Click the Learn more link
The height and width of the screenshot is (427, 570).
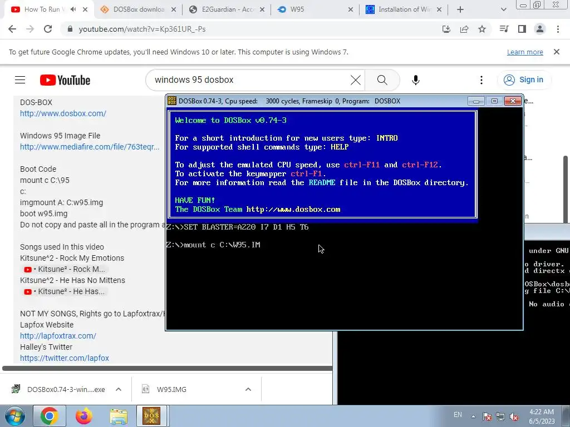coord(525,52)
